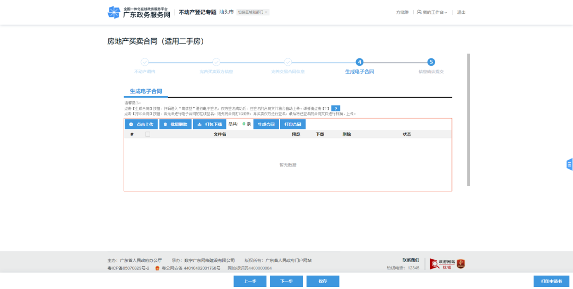Select the 生成电子合同 tab
This screenshot has width=573, height=289.
click(x=146, y=91)
